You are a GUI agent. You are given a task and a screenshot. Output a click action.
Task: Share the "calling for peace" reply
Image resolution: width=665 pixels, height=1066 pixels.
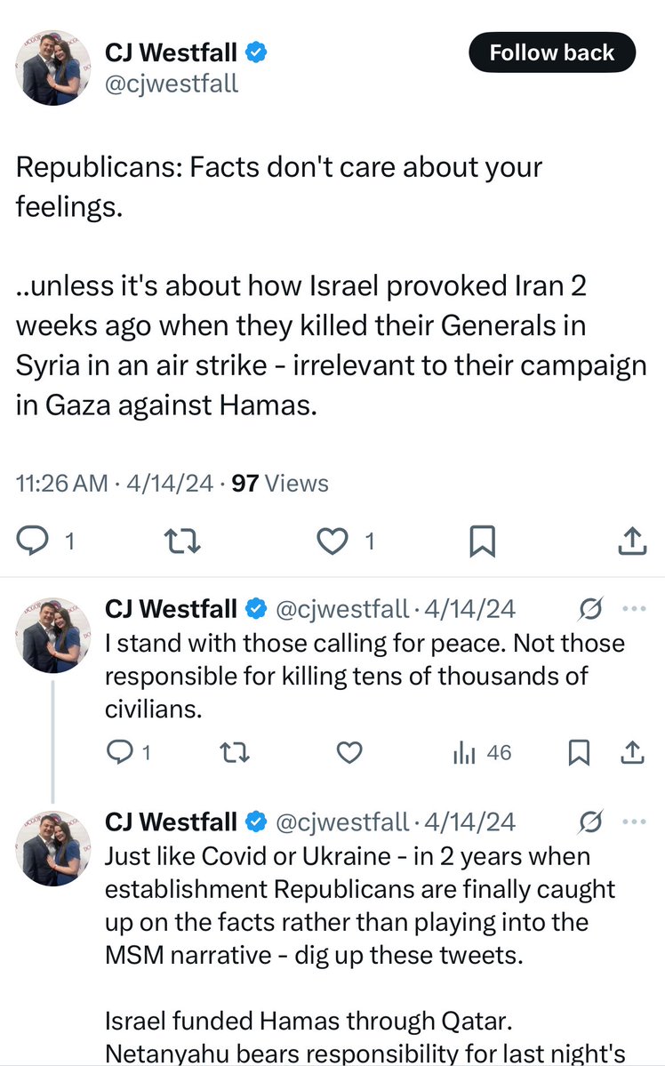click(x=631, y=753)
